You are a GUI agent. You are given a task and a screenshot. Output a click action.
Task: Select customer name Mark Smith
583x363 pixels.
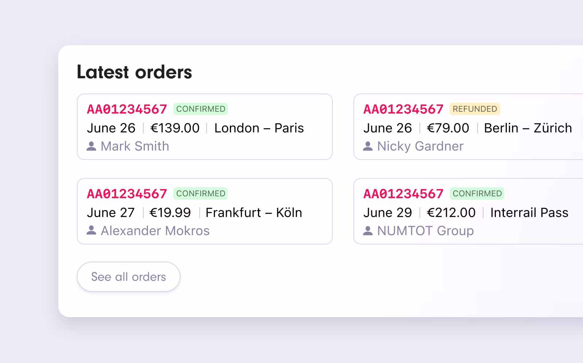(x=135, y=146)
